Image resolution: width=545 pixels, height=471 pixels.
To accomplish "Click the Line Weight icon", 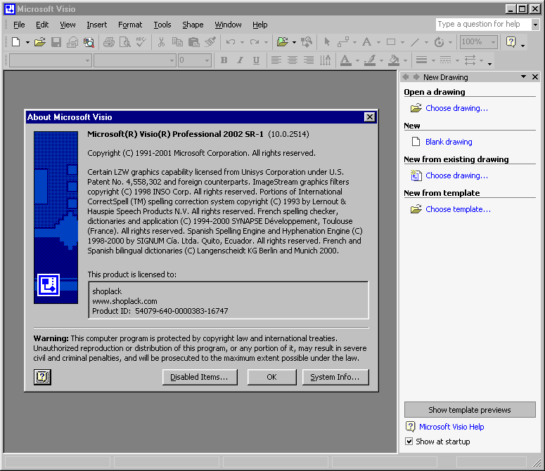I will (x=422, y=60).
